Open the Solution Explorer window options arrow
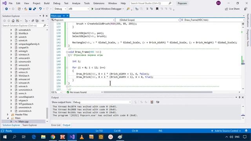The image size is (251, 141). pyautogui.click(x=40, y=16)
